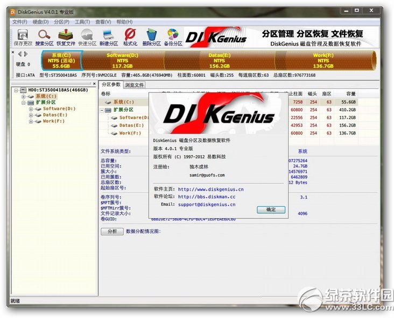Click the Format (格式化) toolbar icon
This screenshot has height=318, width=394.
[x=130, y=37]
